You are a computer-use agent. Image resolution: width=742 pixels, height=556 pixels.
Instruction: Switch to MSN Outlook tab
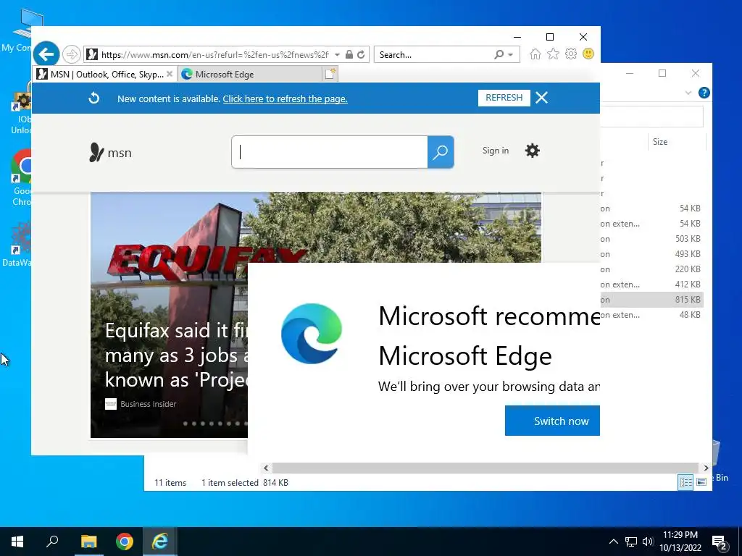click(106, 75)
